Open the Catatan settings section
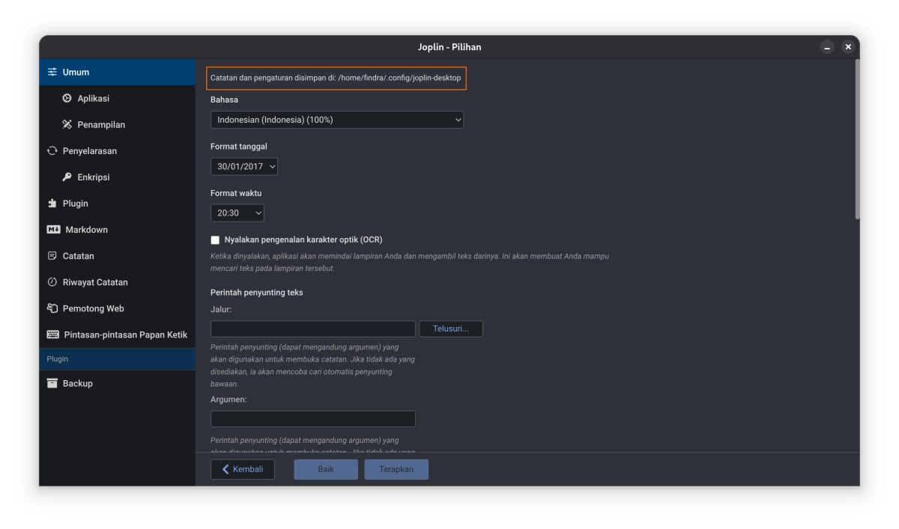This screenshot has height=529, width=899. (x=78, y=256)
